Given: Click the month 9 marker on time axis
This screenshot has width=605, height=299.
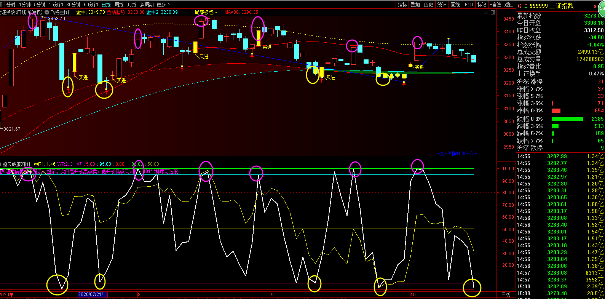Looking at the screenshot, I should coord(272,295).
